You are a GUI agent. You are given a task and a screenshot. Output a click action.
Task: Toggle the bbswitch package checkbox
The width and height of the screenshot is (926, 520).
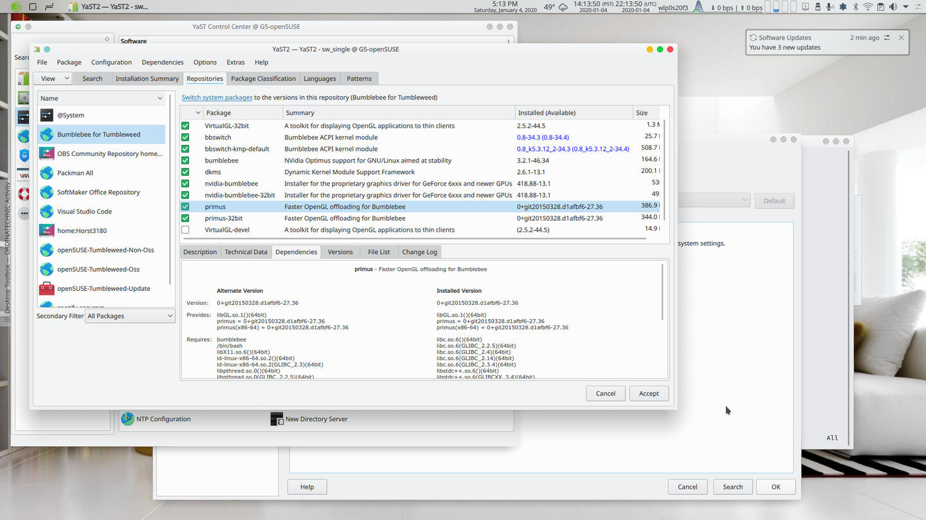(185, 137)
